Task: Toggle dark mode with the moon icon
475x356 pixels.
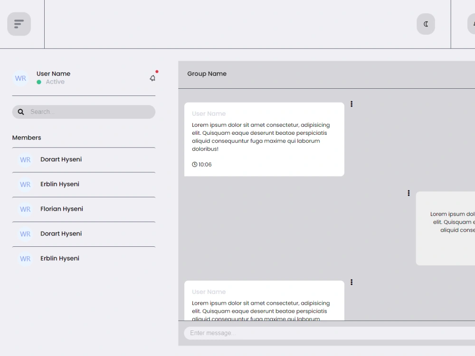Action: (x=426, y=24)
